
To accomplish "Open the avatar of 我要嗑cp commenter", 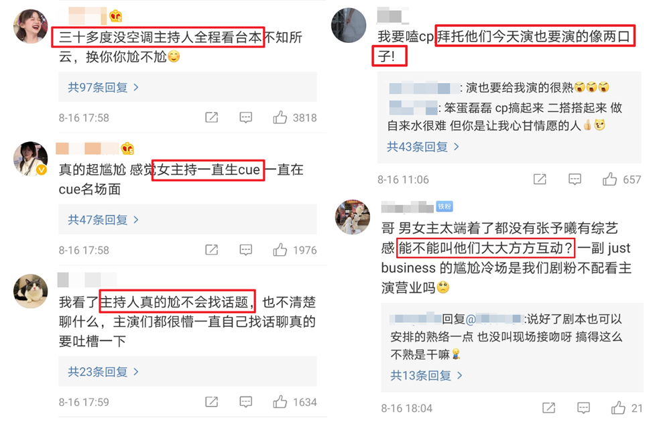I will point(349,25).
